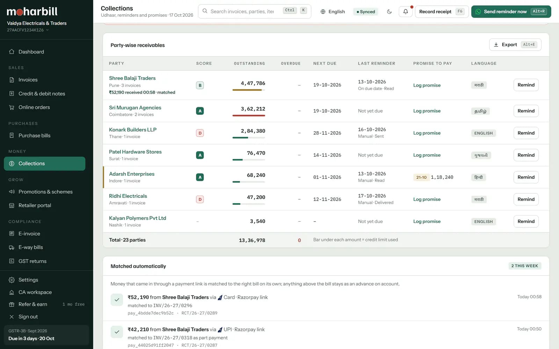Screen dimensions: 559x349
Task: Click the globe language icon
Action: (x=323, y=12)
